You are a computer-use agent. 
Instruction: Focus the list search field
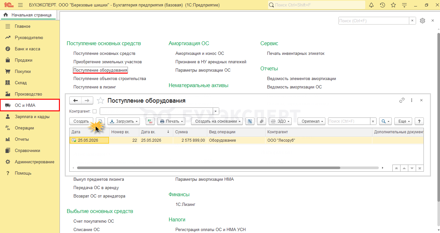pos(349,121)
